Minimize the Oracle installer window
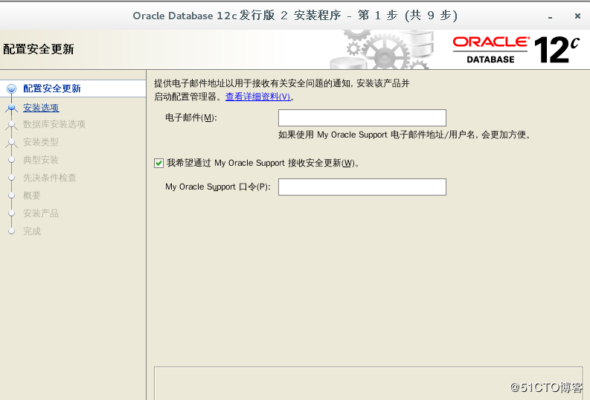This screenshot has height=400, width=590. pos(550,17)
